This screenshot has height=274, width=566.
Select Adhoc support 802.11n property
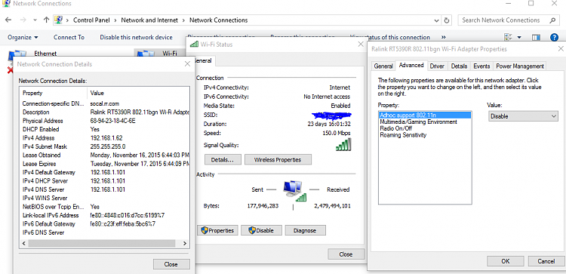coord(425,115)
